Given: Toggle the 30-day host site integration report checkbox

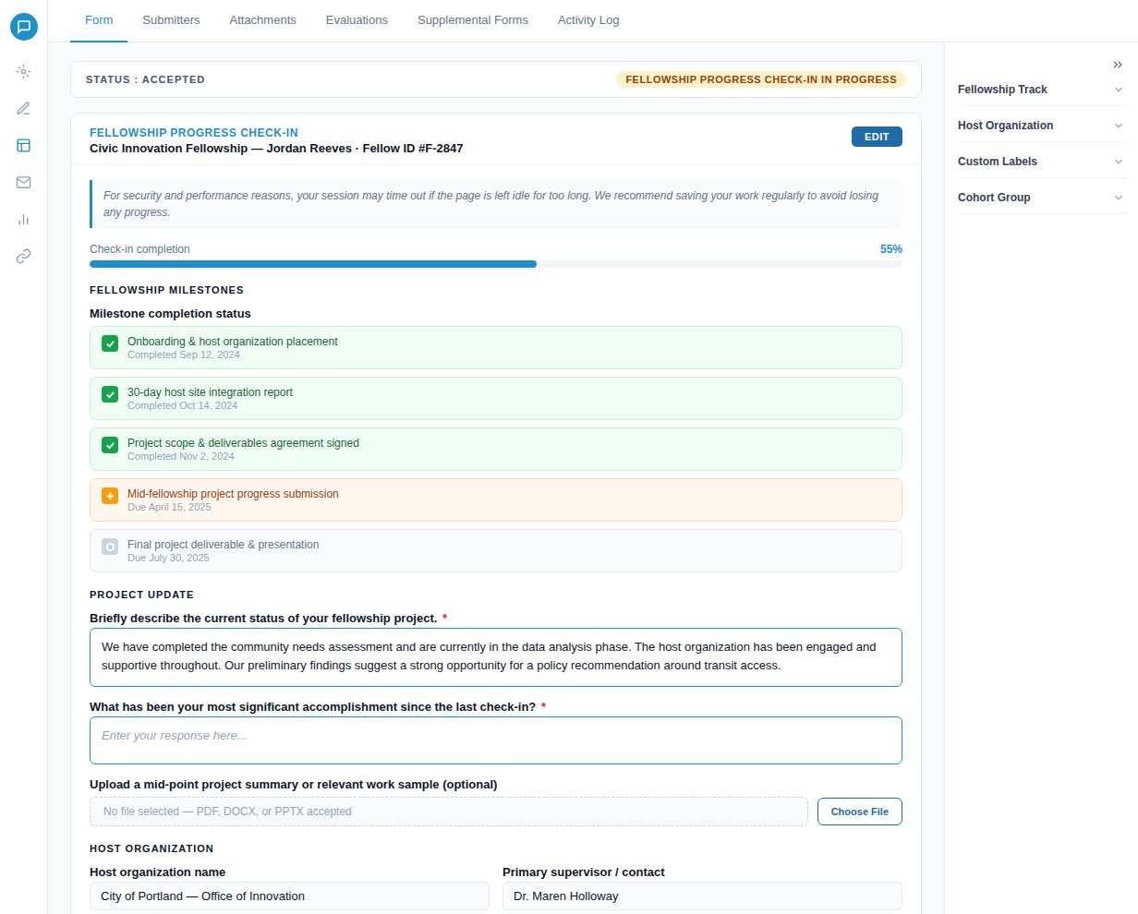Looking at the screenshot, I should tap(110, 394).
